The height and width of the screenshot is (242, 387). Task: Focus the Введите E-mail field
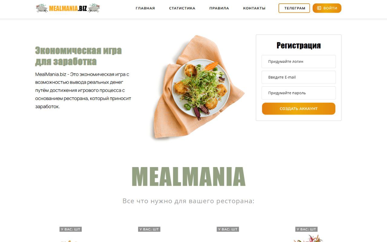[299, 77]
